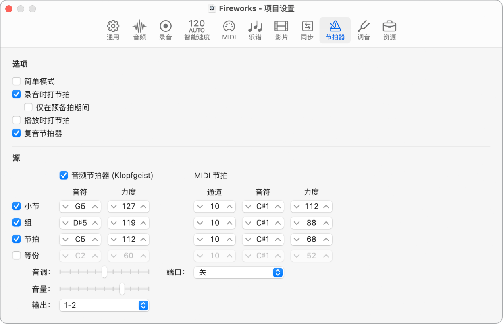Click the 音量 volume slider handle
The height and width of the screenshot is (324, 503).
tap(122, 289)
